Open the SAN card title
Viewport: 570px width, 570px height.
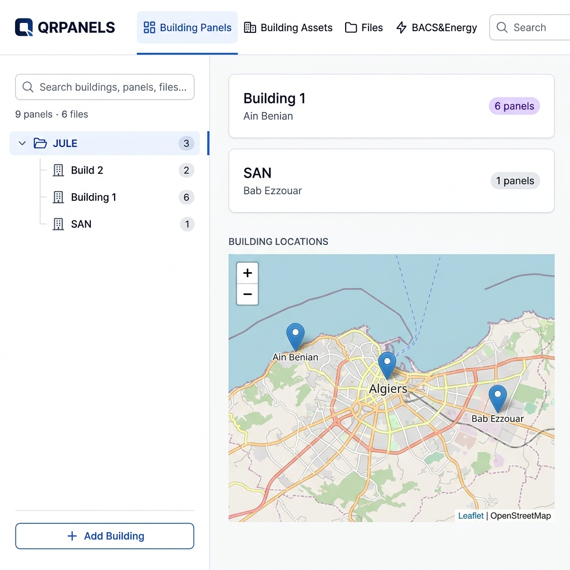(x=257, y=173)
